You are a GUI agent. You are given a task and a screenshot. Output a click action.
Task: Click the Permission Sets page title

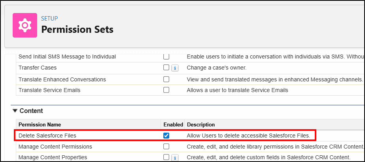point(77,30)
